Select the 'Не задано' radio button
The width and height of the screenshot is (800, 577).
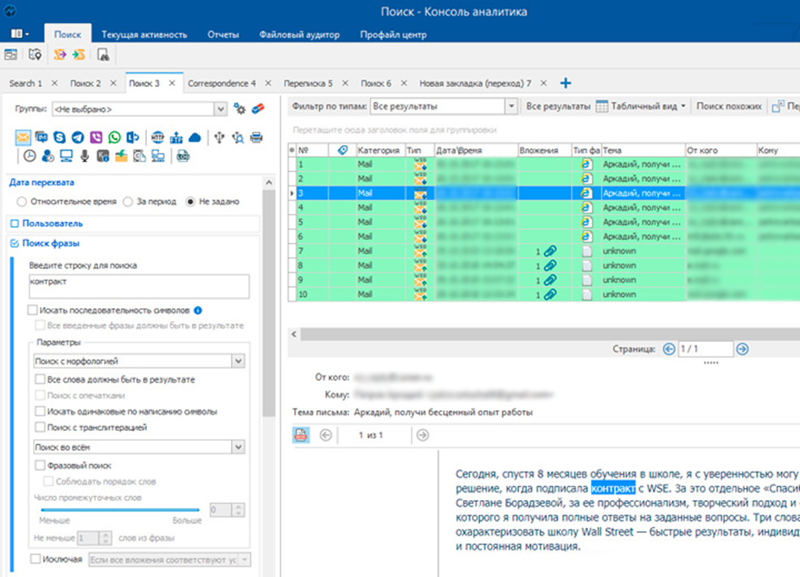click(190, 201)
